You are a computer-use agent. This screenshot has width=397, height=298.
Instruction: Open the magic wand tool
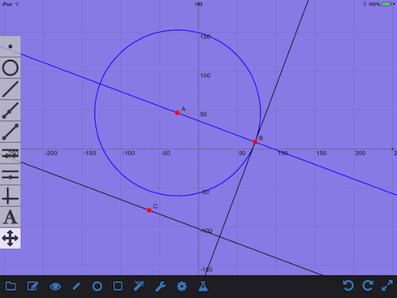click(139, 286)
